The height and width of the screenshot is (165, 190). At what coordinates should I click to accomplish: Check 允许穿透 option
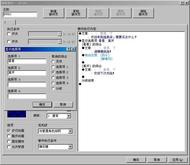[9, 147]
